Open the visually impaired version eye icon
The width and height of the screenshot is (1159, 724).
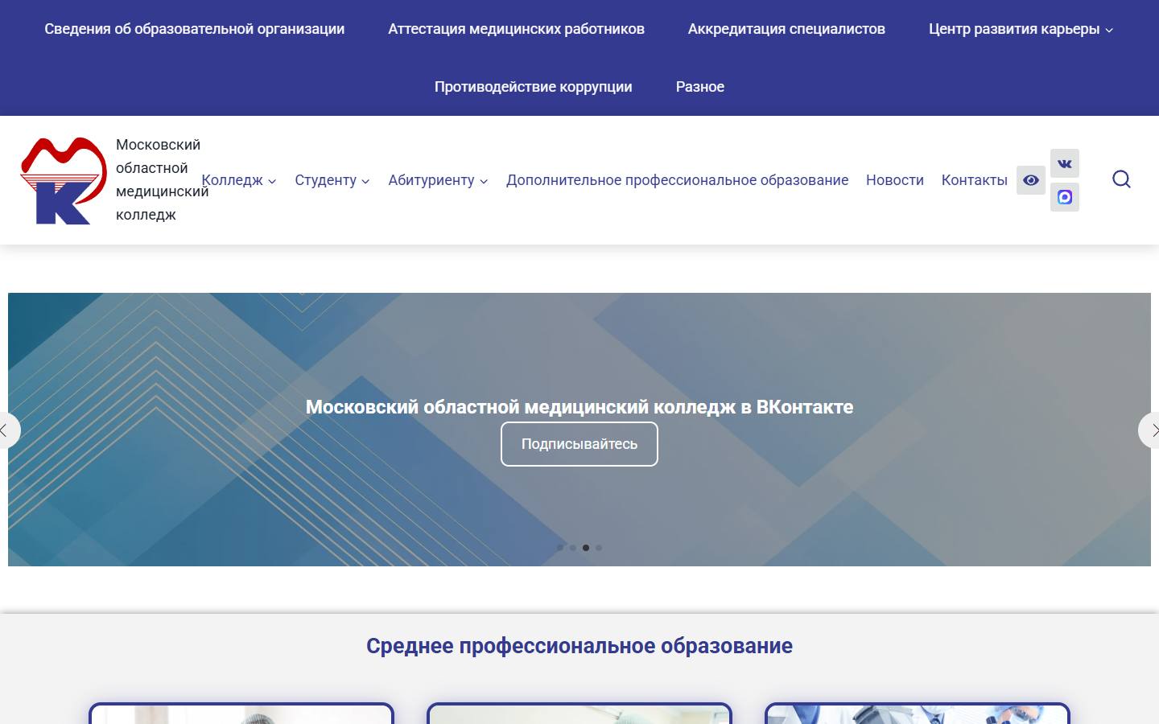[x=1031, y=180]
